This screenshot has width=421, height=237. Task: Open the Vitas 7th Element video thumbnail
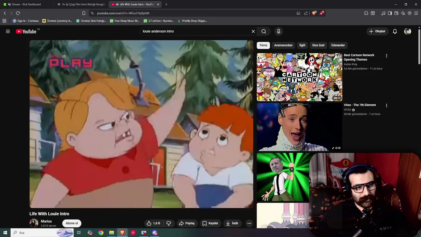click(299, 127)
